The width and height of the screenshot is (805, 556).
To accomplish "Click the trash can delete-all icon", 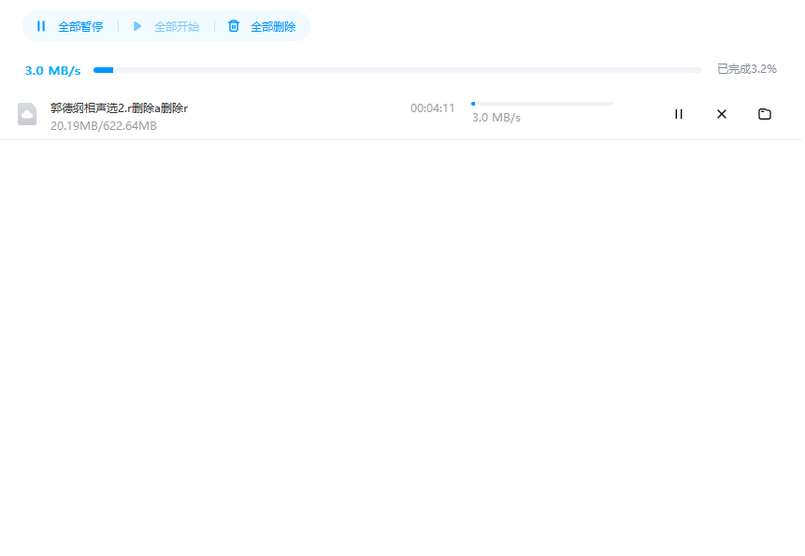I will point(234,26).
